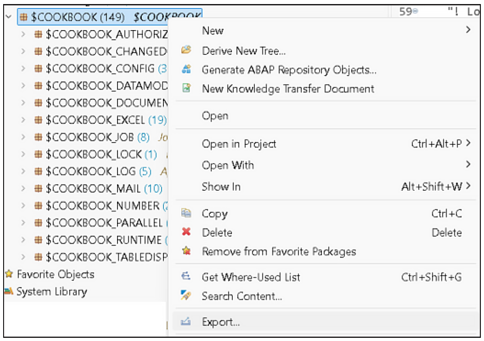This screenshot has width=484, height=341.
Task: Select the $COOKBOOK_NUMBER package row
Action: click(x=100, y=206)
